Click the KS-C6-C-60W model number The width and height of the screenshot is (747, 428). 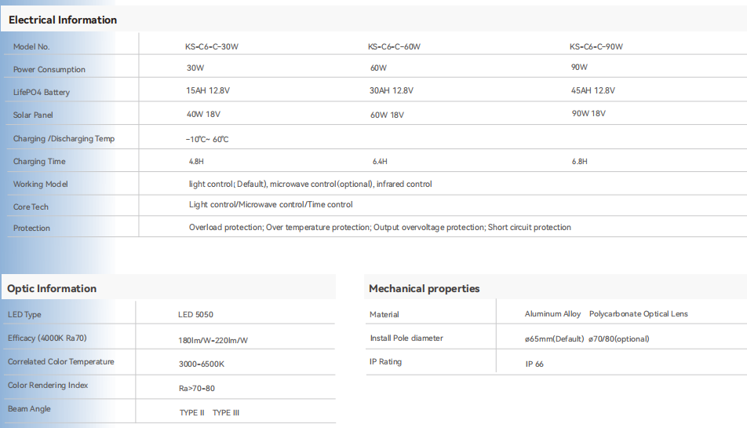(x=394, y=46)
